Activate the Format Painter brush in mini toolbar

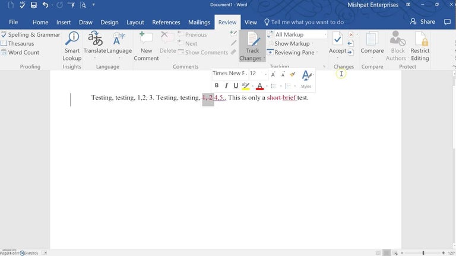coord(293,75)
